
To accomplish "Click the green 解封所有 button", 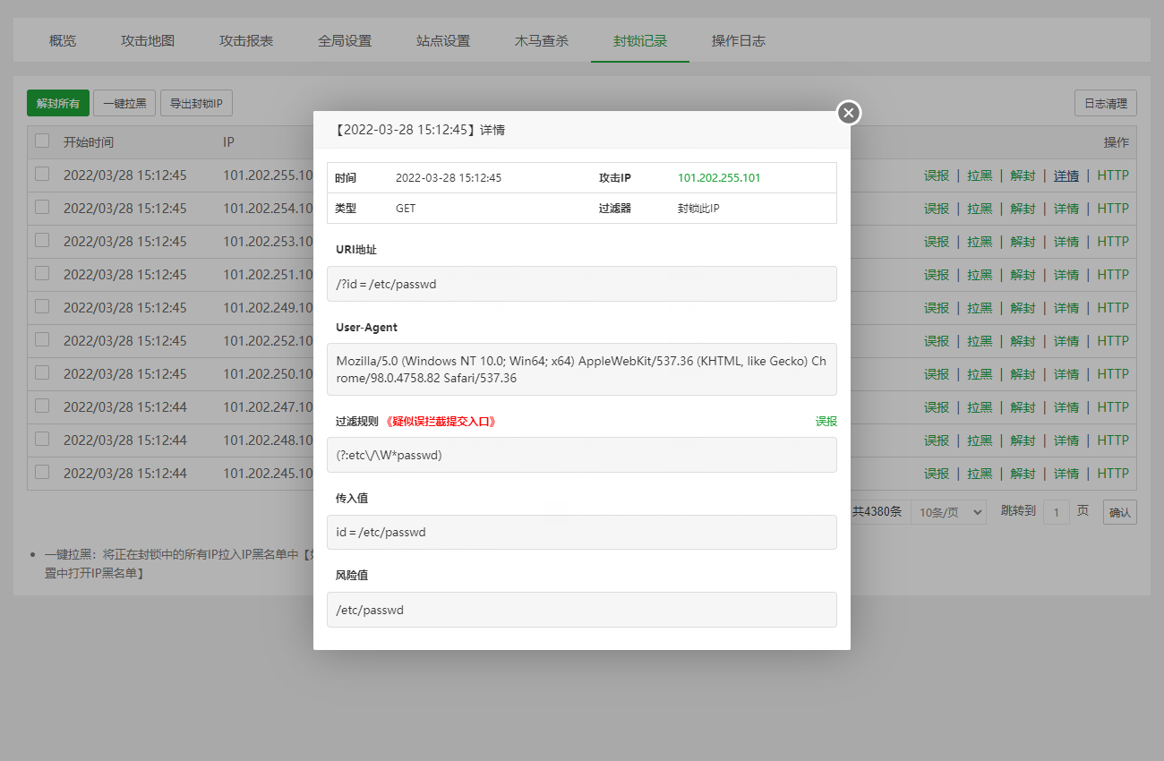I will [x=58, y=104].
